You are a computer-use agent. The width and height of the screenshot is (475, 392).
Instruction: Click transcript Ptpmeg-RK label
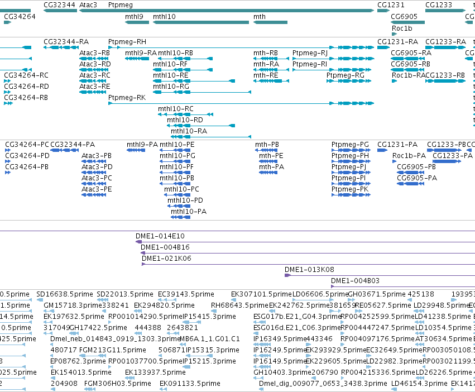pos(127,98)
